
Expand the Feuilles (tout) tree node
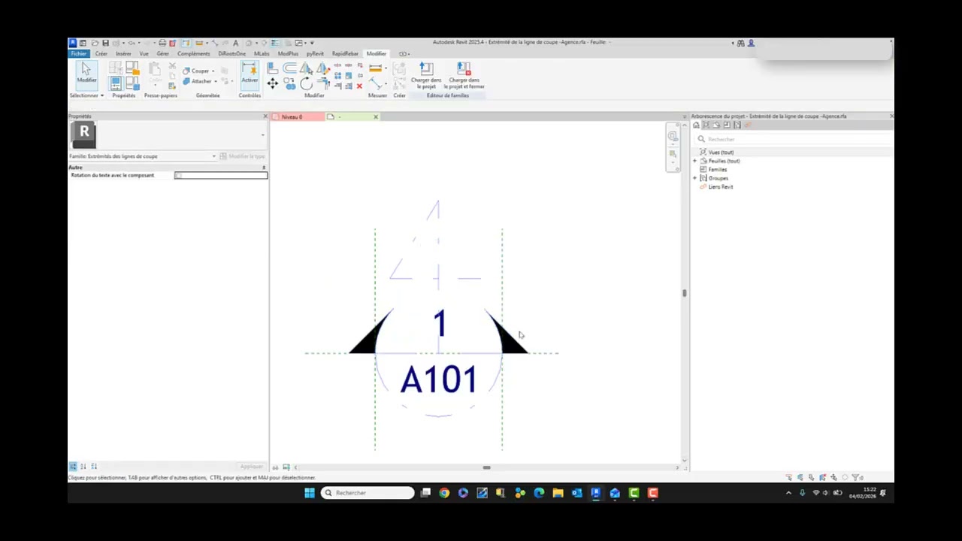click(694, 161)
